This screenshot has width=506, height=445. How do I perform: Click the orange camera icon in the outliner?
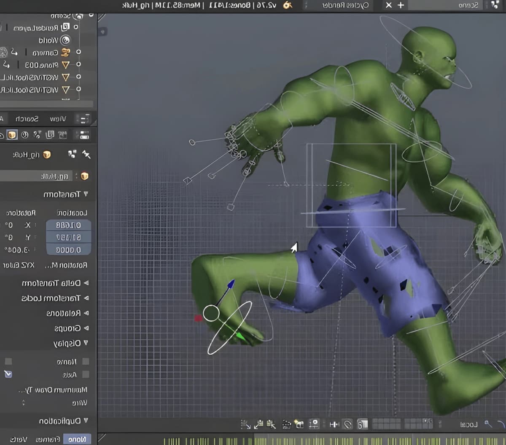[65, 52]
